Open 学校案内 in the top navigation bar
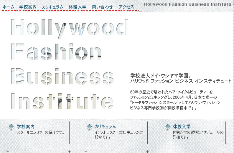This screenshot has height=153, width=234. pyautogui.click(x=28, y=7)
